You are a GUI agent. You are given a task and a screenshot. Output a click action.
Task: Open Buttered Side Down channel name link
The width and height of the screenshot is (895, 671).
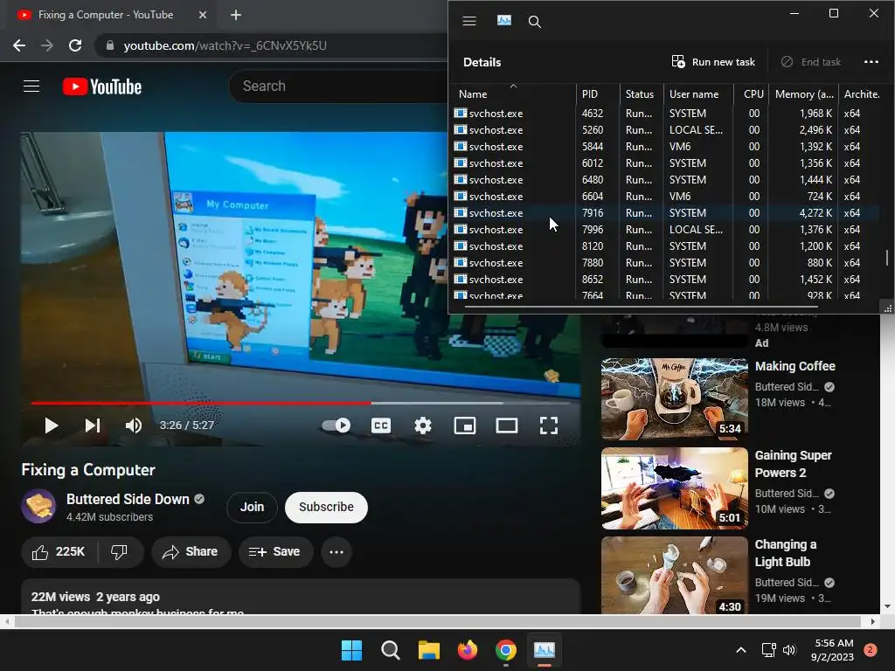point(128,499)
